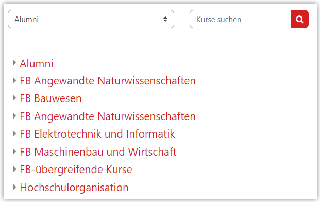This screenshot has height=203, width=321.
Task: Expand the Alumni category arrow
Action: [14, 63]
